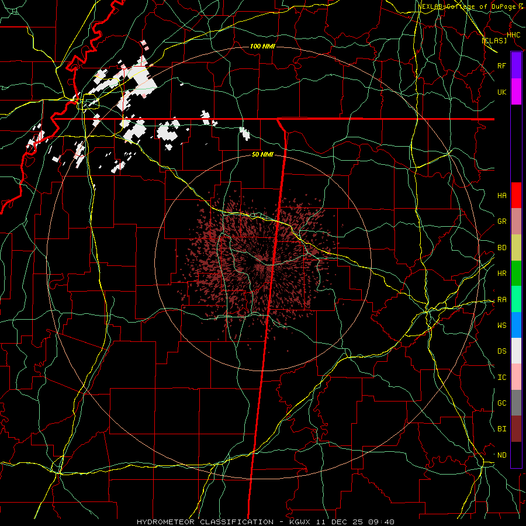Click the DS legend label
Image resolution: width=526 pixels, height=526 pixels.
point(502,351)
